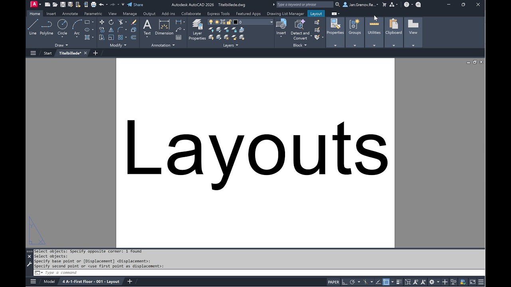Screen dimensions: 511x287
Task: Switch to Express Tools tab
Action: point(218,14)
